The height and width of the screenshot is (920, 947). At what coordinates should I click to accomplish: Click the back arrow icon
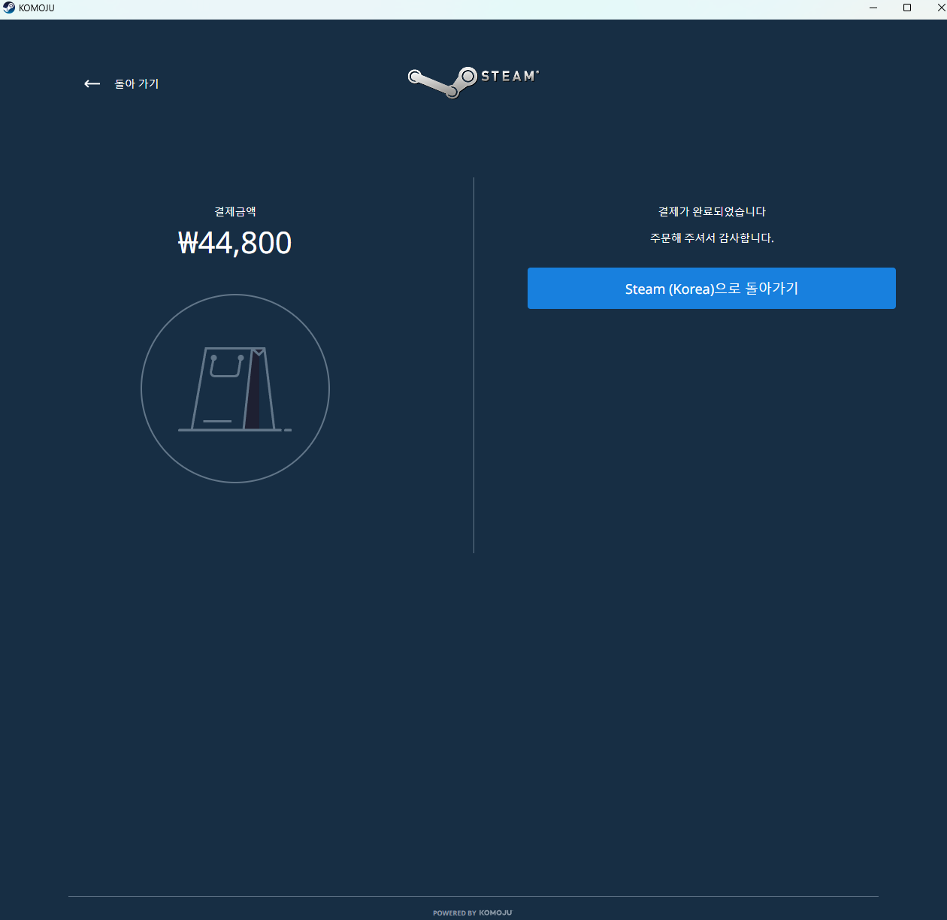tap(92, 83)
